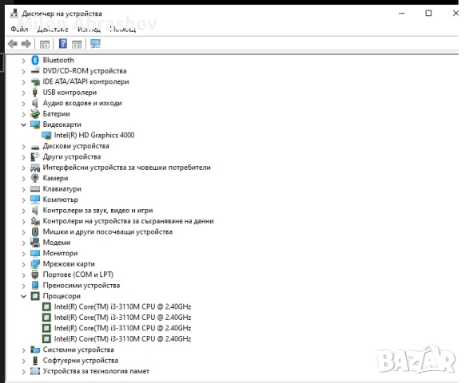This screenshot has height=383, width=465.
Task: Click the IDE ATA/ATAPI controller icon
Action: coord(35,81)
